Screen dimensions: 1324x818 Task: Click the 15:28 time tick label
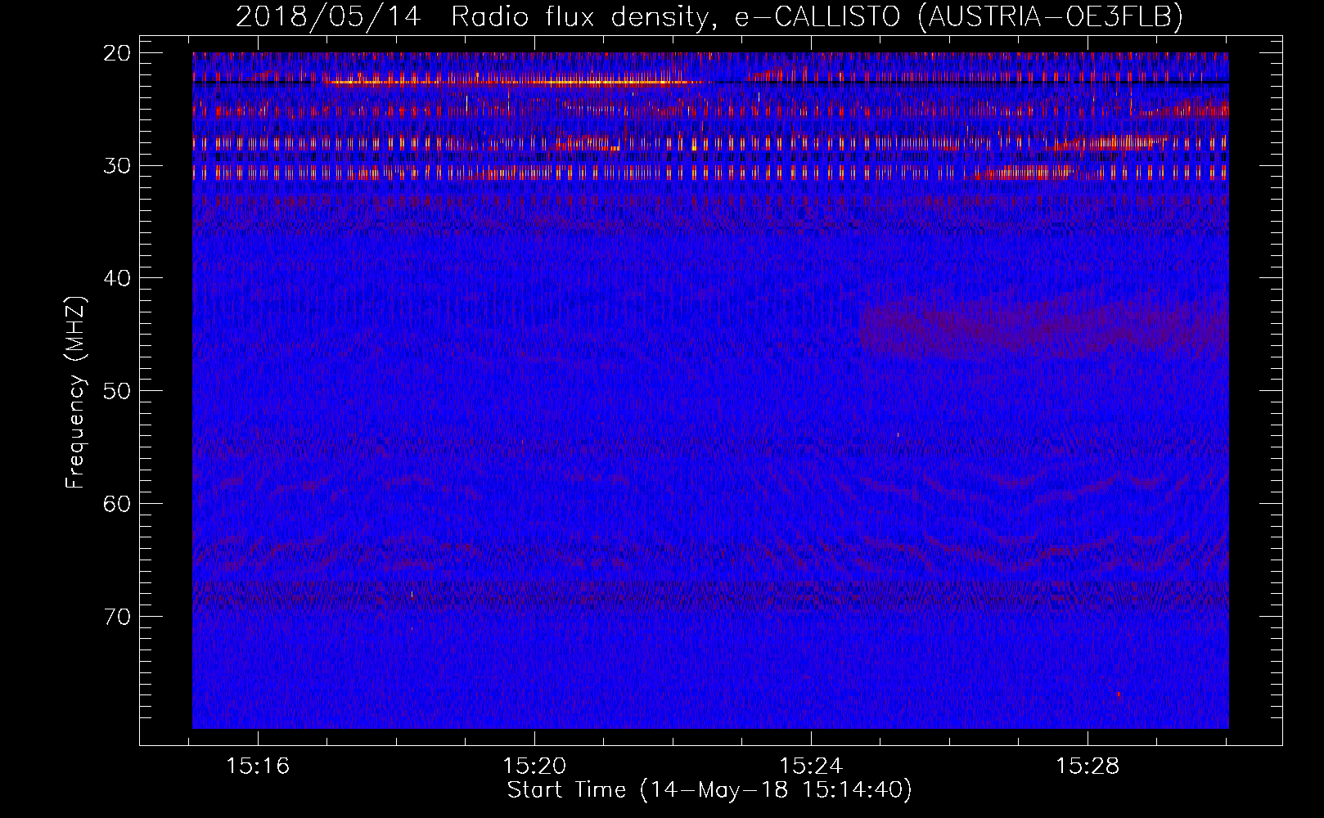coord(1088,766)
